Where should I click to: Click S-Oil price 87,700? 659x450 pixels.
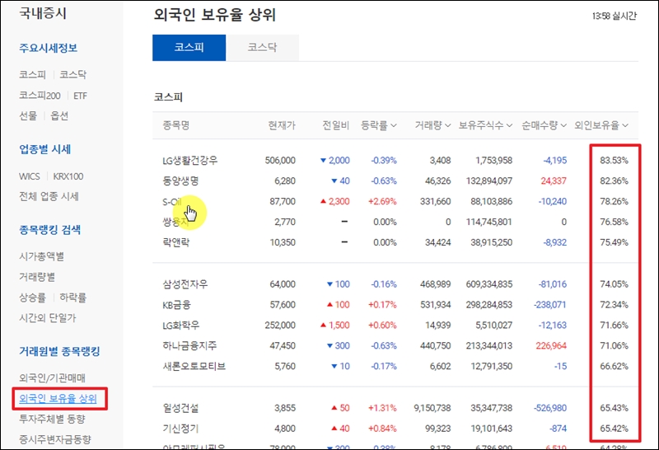283,201
